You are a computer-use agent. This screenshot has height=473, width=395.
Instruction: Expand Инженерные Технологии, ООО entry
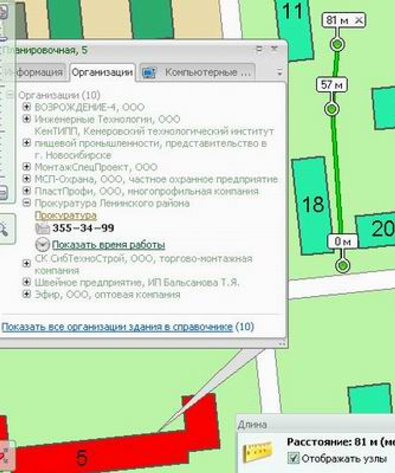[27, 119]
